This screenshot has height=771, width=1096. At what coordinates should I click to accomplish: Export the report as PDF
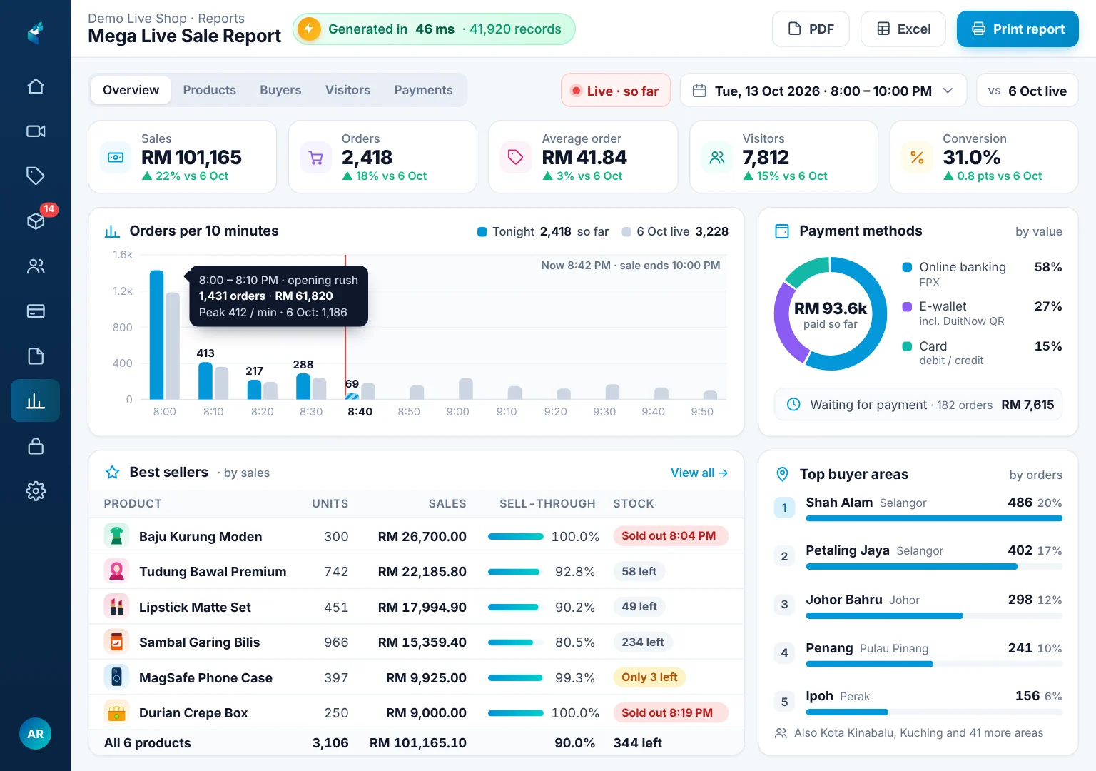click(x=811, y=29)
